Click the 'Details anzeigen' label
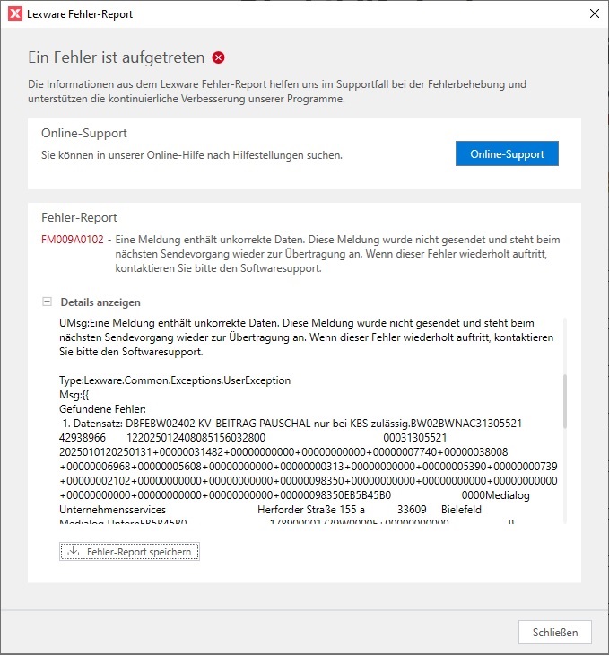Screen dimensions: 609x656 (x=100, y=302)
